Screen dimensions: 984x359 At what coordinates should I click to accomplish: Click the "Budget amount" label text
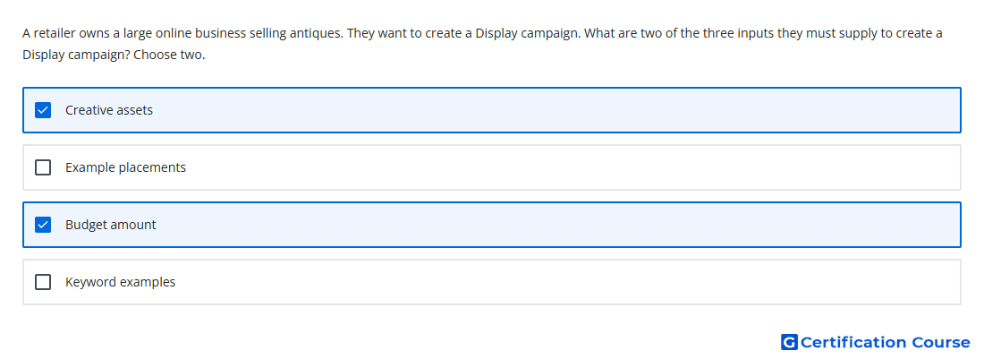pos(110,225)
